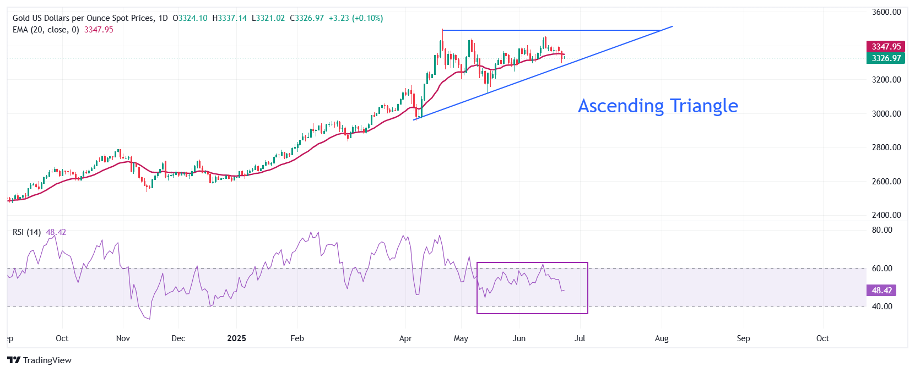The height and width of the screenshot is (372, 915).
Task: Click the purple 48.42 RSI value tag
Action: 881,290
